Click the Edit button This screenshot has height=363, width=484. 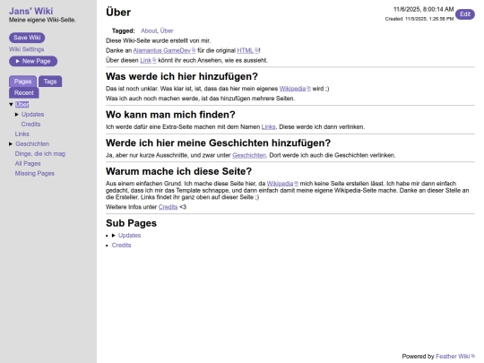pyautogui.click(x=465, y=14)
